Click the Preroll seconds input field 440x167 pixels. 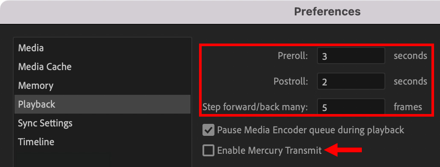click(351, 56)
